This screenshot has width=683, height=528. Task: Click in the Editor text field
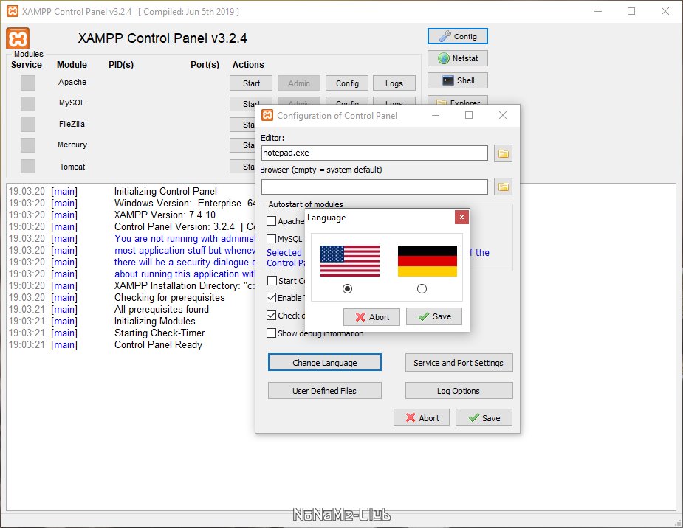pyautogui.click(x=374, y=153)
